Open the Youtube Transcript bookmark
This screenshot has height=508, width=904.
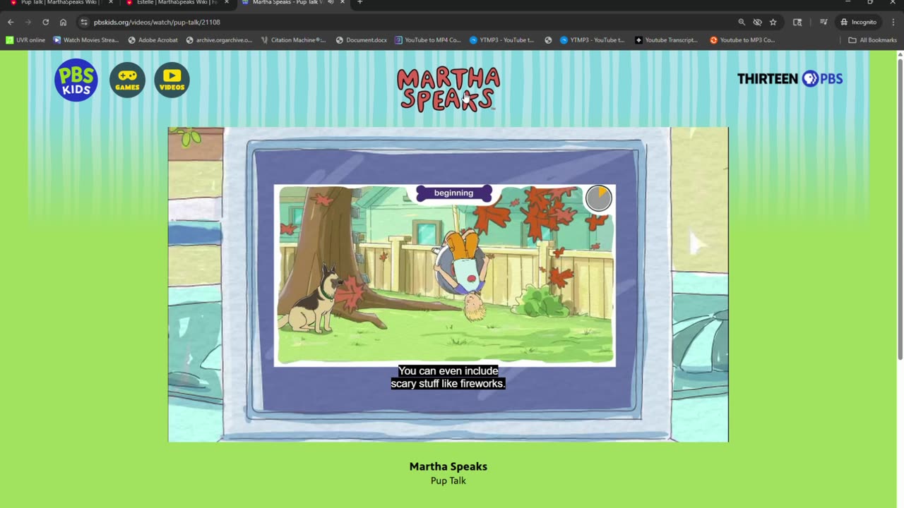pos(666,40)
